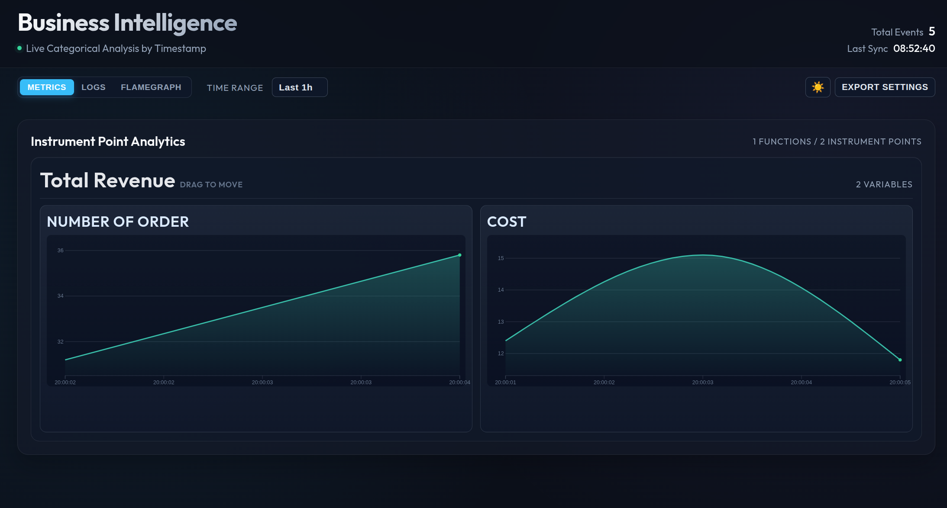Screen dimensions: 947x508
Task: Click the endpoint dot on the COST chart
Action: [899, 359]
